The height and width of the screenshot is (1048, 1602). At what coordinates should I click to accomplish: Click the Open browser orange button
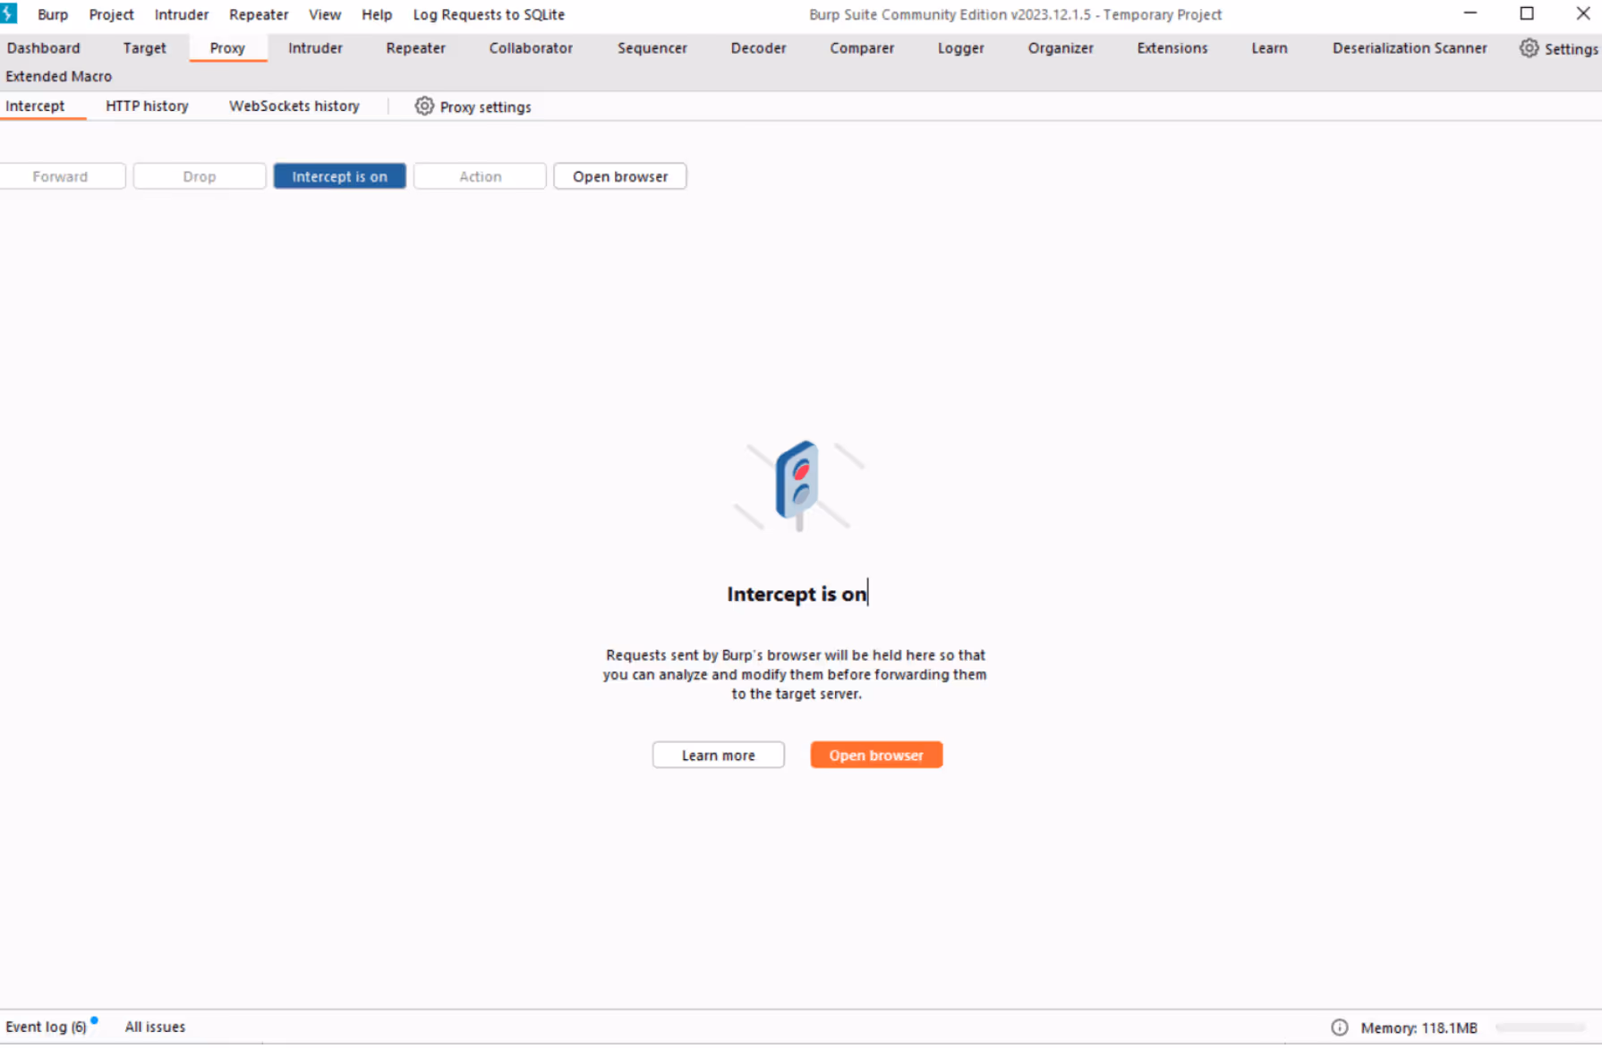875,755
